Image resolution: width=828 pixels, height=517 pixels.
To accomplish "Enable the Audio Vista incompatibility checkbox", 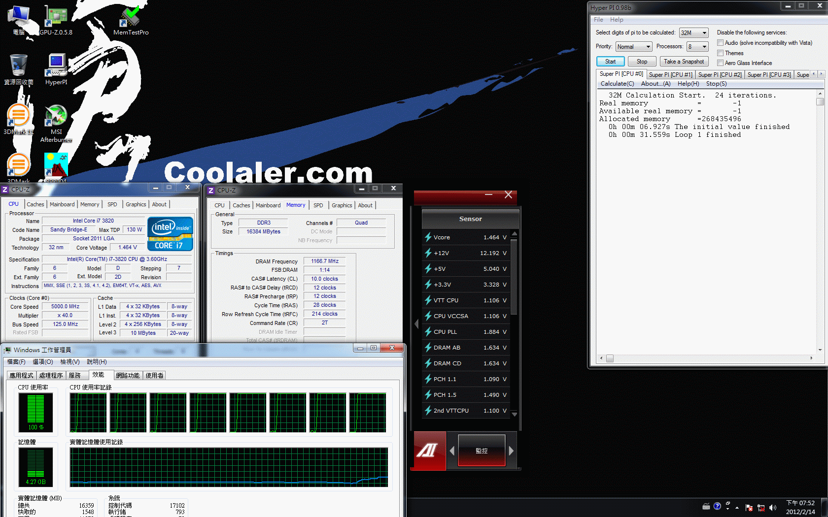I will (x=720, y=43).
